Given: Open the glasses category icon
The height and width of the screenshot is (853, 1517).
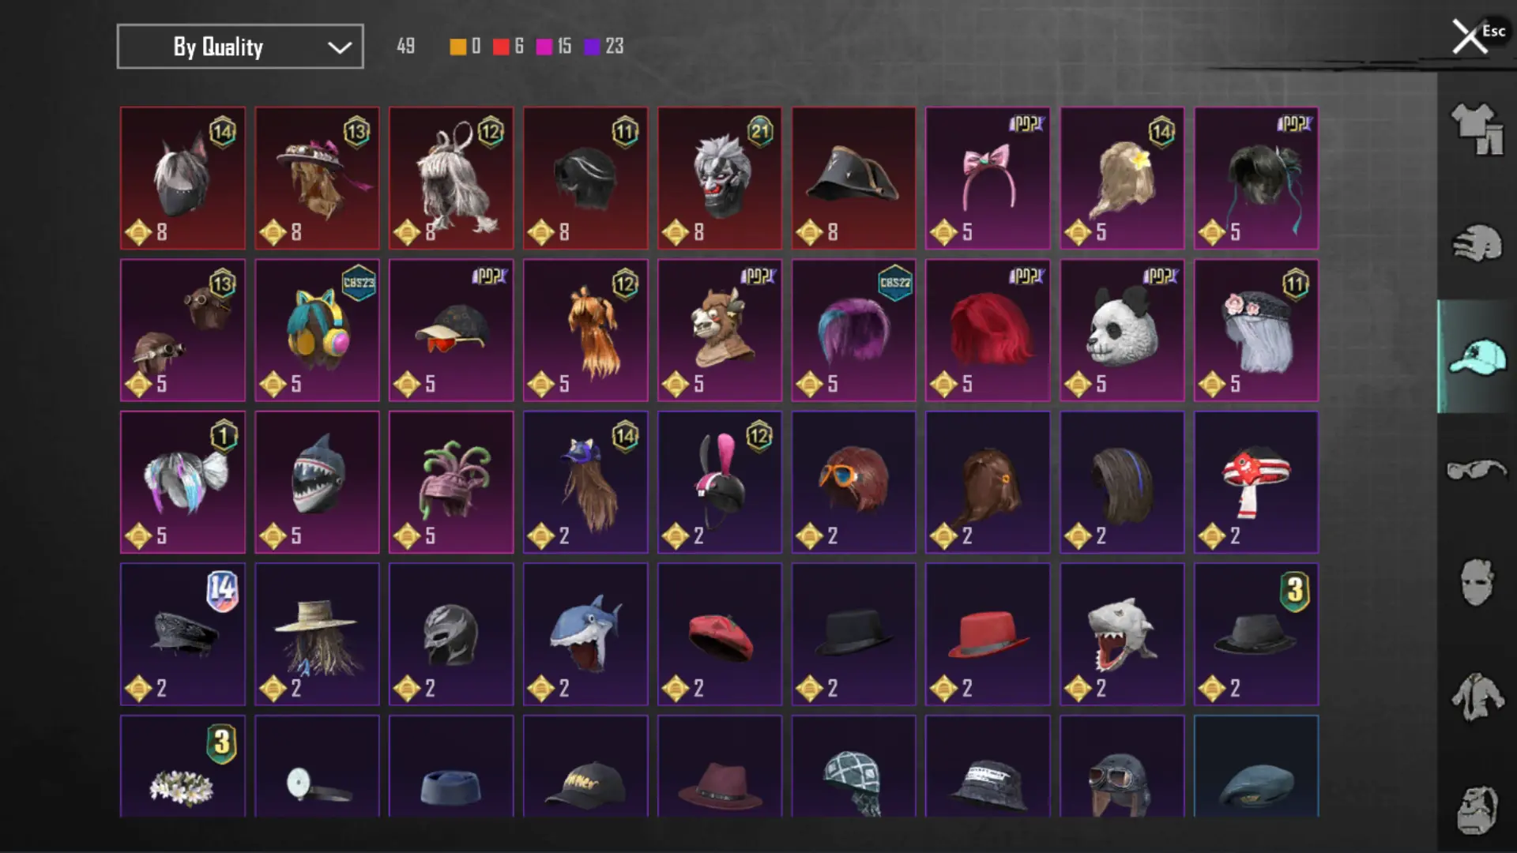Looking at the screenshot, I should point(1477,470).
